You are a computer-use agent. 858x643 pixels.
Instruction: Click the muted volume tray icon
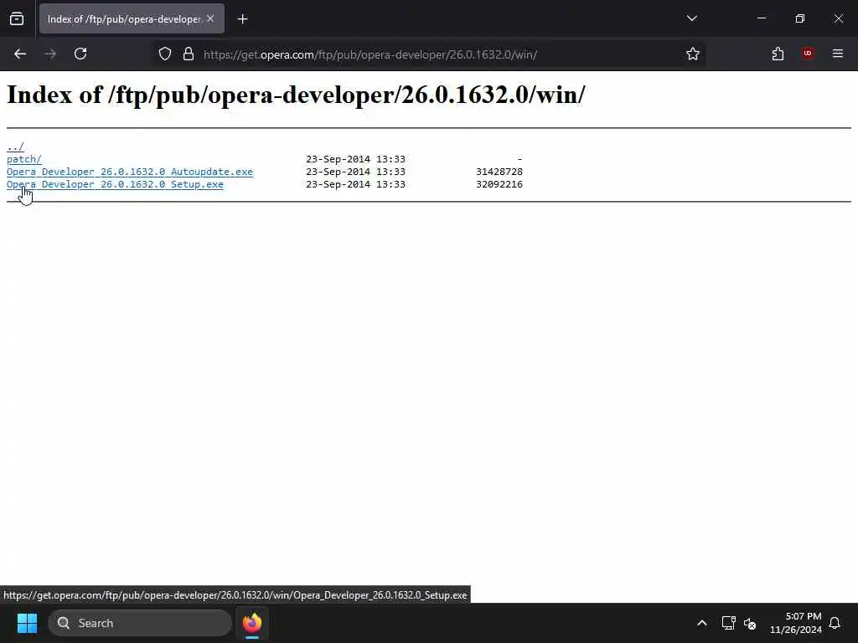(x=750, y=623)
